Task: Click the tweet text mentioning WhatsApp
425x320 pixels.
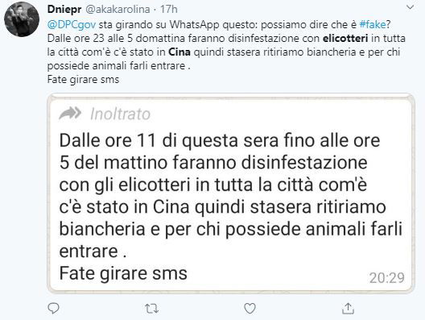Action: (226, 52)
